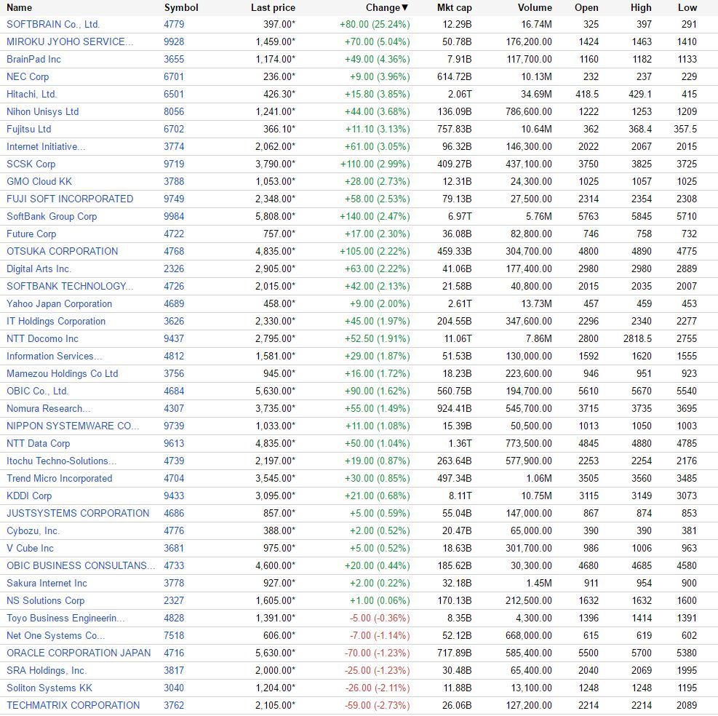Open Mamezou Holdings Co Ltd link

coord(63,373)
